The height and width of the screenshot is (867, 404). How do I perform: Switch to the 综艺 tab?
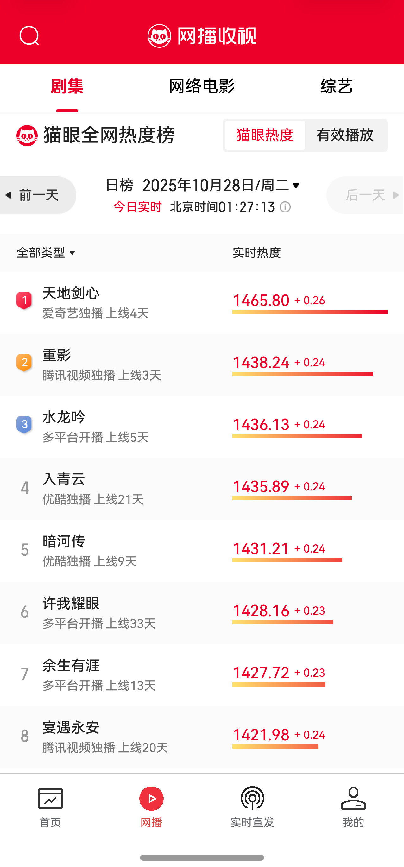[x=336, y=86]
